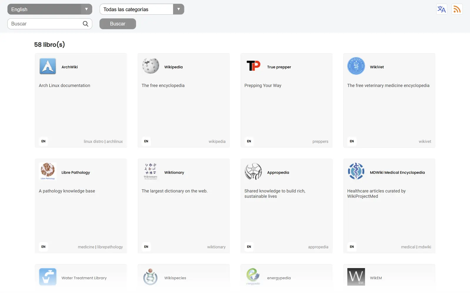Open MDWiki Medical Encyclopedia title
This screenshot has width=470, height=293.
397,173
